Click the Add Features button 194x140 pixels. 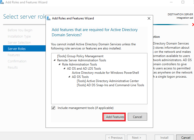tap(114, 117)
